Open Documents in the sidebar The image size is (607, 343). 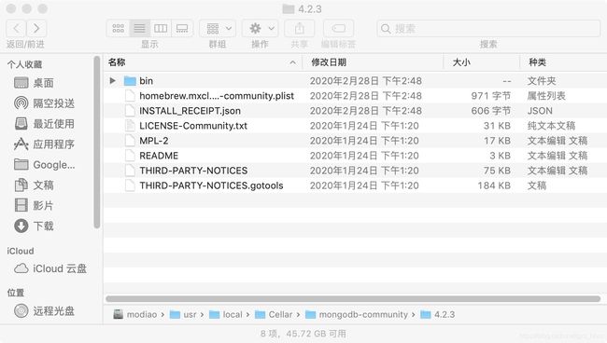[34, 185]
